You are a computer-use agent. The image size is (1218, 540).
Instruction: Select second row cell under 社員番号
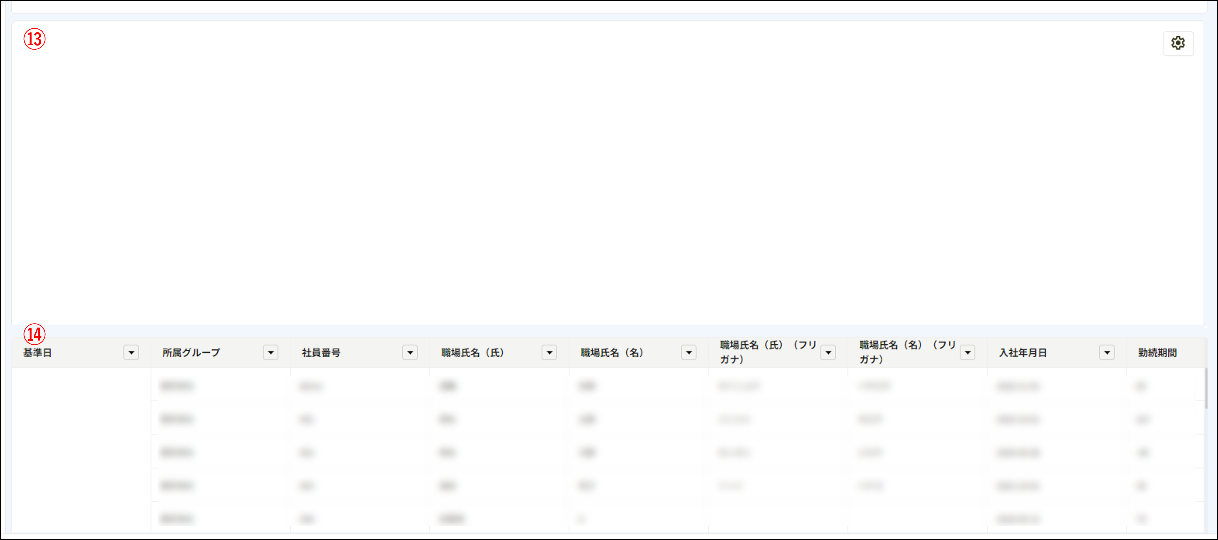pyautogui.click(x=307, y=420)
